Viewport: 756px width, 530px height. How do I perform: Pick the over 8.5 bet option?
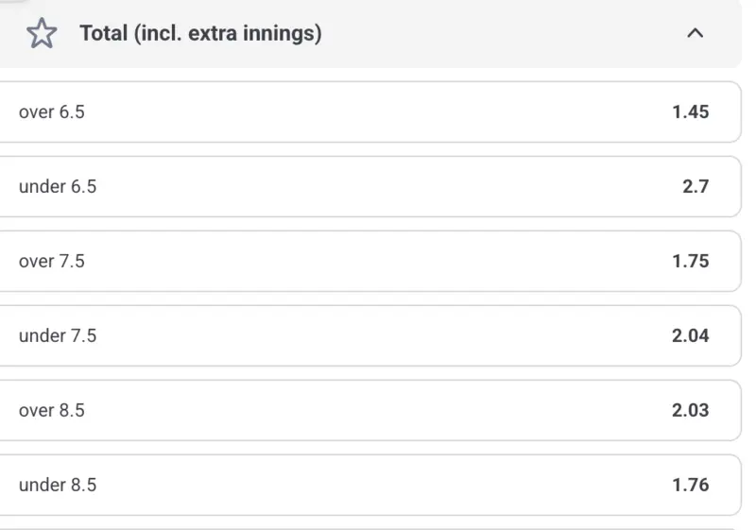[x=369, y=410]
